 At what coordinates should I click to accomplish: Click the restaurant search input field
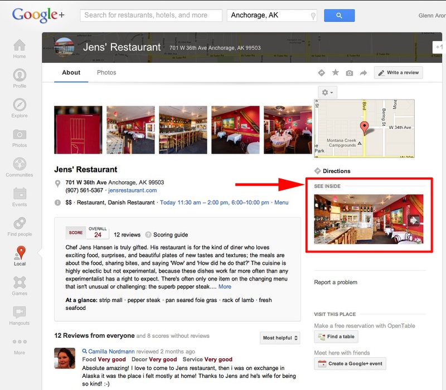(151, 16)
